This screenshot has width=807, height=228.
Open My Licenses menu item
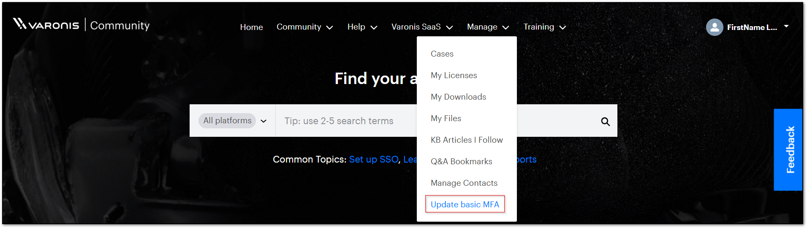(x=454, y=75)
